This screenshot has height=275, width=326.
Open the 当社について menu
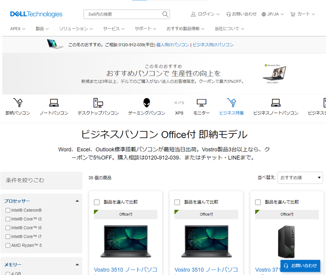[229, 29]
